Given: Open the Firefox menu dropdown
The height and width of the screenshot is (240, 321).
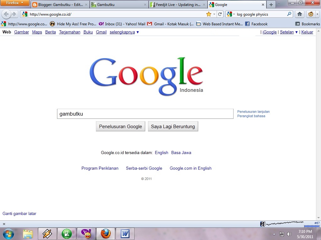Looking at the screenshot, I should tap(15, 3).
